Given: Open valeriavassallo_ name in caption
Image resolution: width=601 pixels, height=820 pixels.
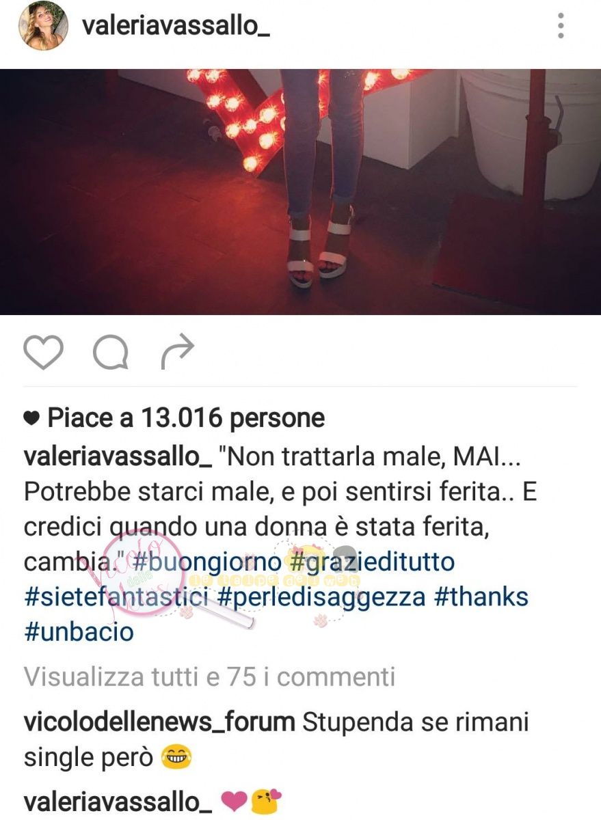Looking at the screenshot, I should pos(118,457).
